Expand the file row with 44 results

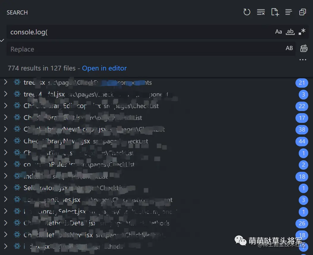(6, 141)
